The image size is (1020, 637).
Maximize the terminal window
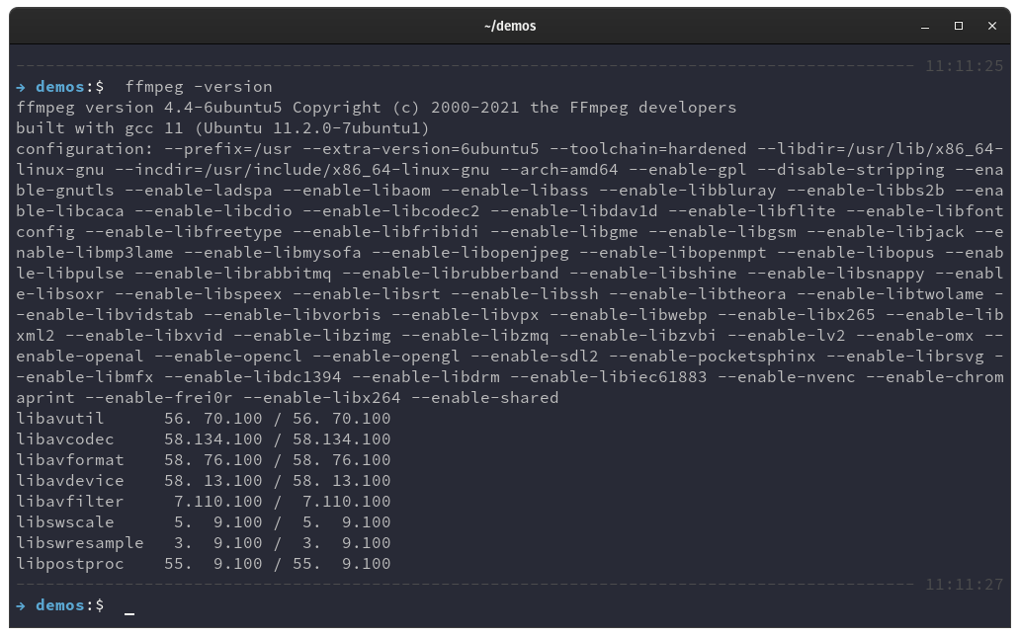pos(959,26)
